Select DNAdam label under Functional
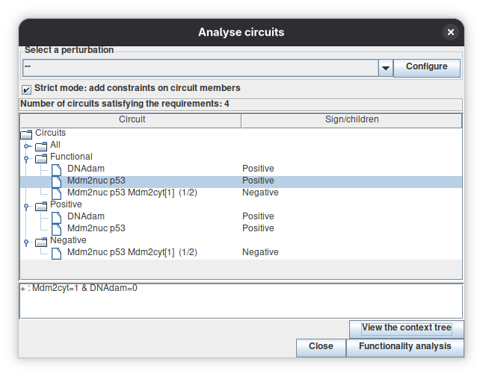 [x=86, y=169]
